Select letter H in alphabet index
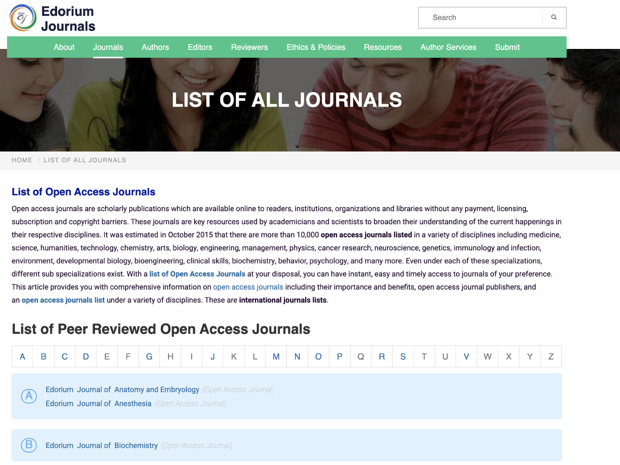Screen dimensions: 620x465 (x=170, y=356)
